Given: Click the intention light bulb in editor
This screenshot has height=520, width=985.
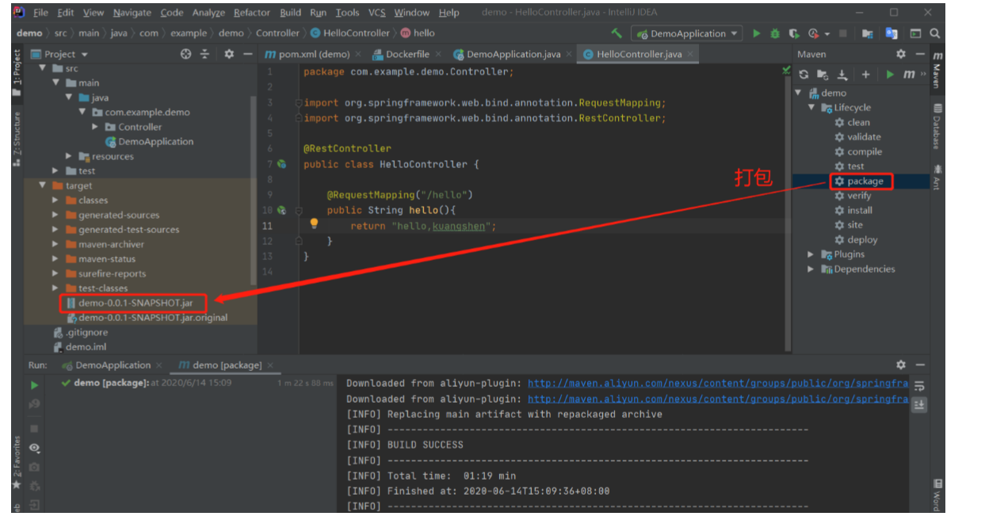Looking at the screenshot, I should click(x=314, y=224).
